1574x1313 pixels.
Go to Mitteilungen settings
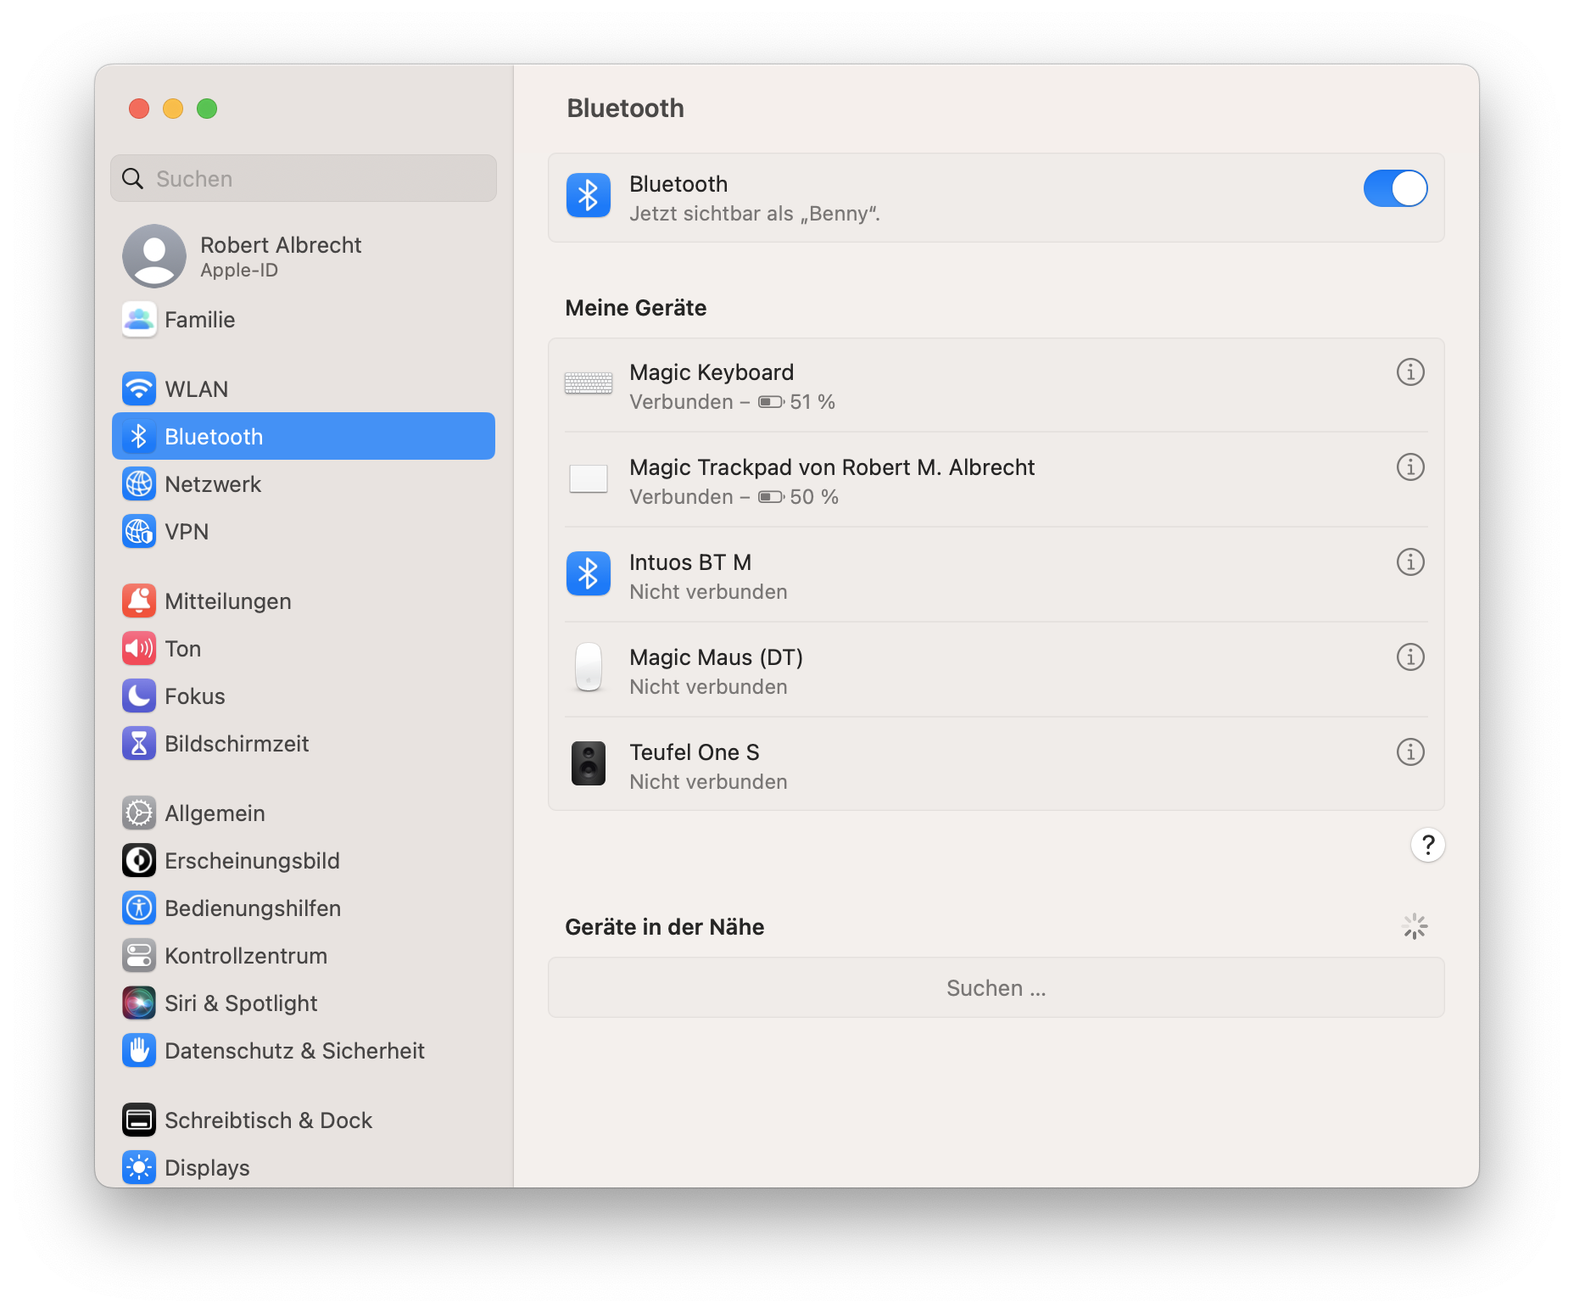[227, 601]
